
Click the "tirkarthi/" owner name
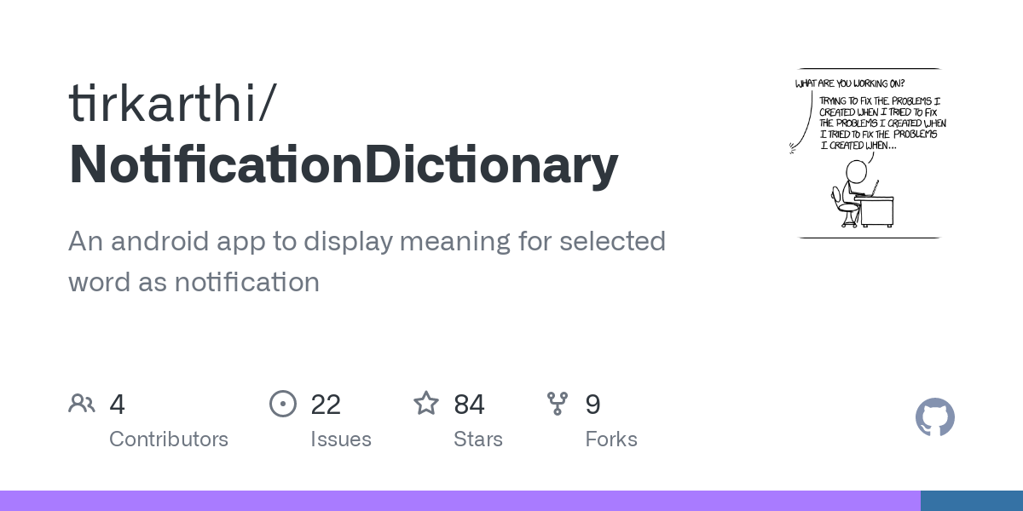[x=172, y=103]
